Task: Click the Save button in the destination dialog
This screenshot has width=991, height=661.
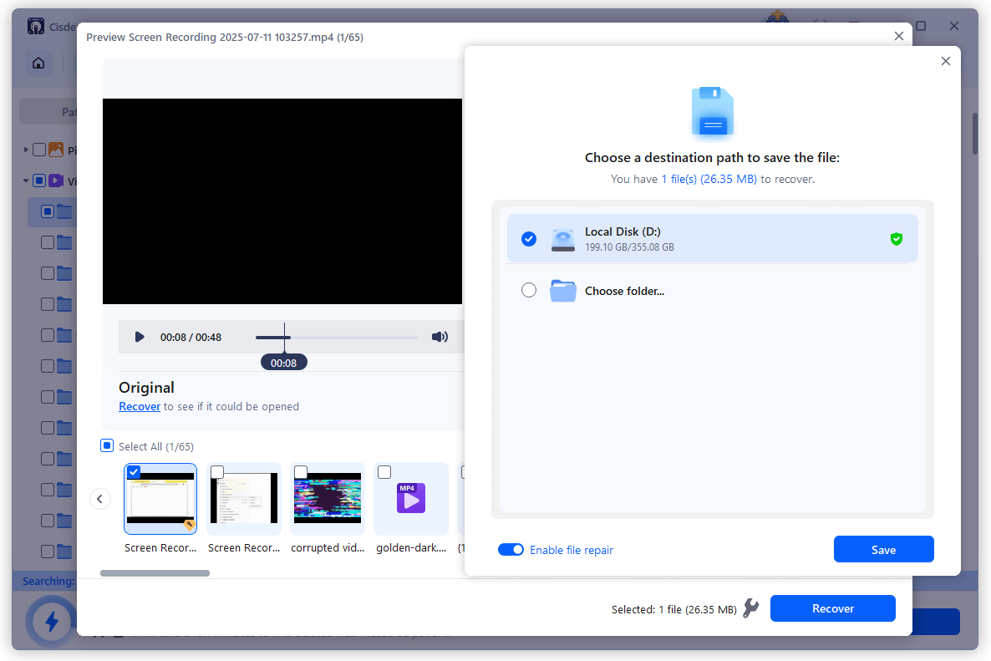Action: tap(883, 549)
